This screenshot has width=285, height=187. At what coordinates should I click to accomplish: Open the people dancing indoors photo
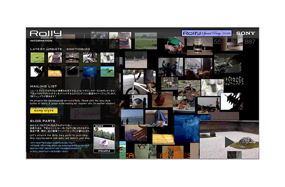171,67
